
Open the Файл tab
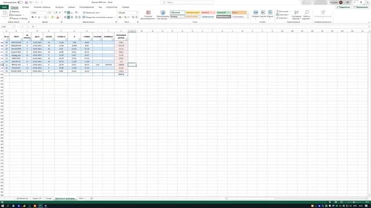[4, 7]
